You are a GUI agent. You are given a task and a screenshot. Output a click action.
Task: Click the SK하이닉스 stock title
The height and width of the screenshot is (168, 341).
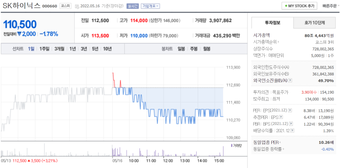tap(22, 6)
